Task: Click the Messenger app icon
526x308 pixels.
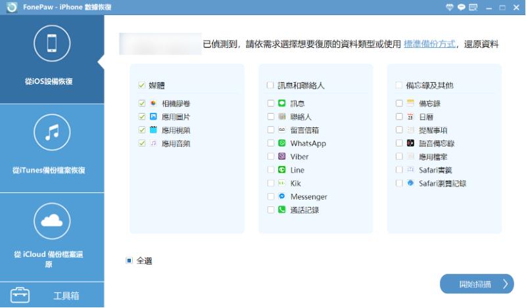Action: coord(282,196)
